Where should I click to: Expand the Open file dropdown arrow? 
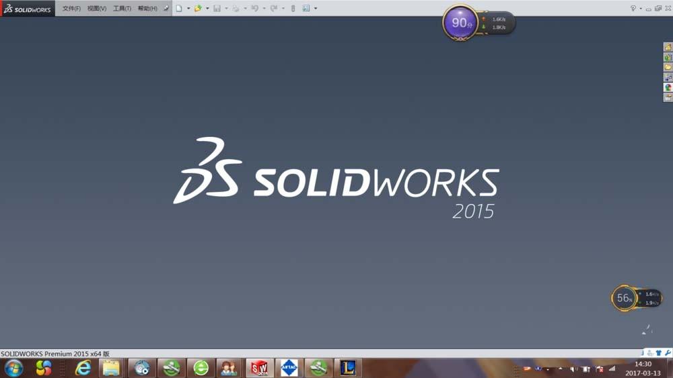207,8
